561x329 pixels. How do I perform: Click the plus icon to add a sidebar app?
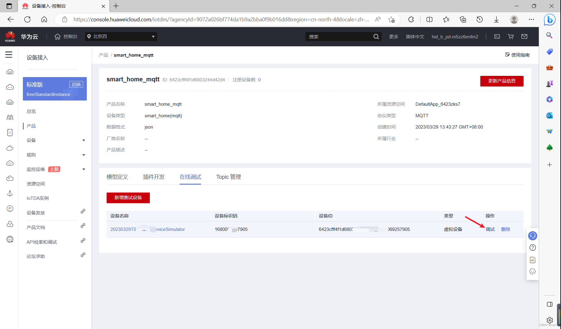[x=549, y=165]
